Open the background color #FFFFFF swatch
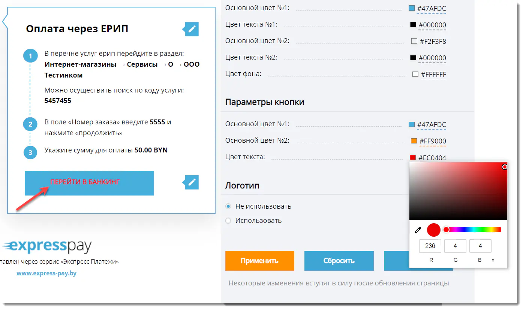 pyautogui.click(x=415, y=75)
